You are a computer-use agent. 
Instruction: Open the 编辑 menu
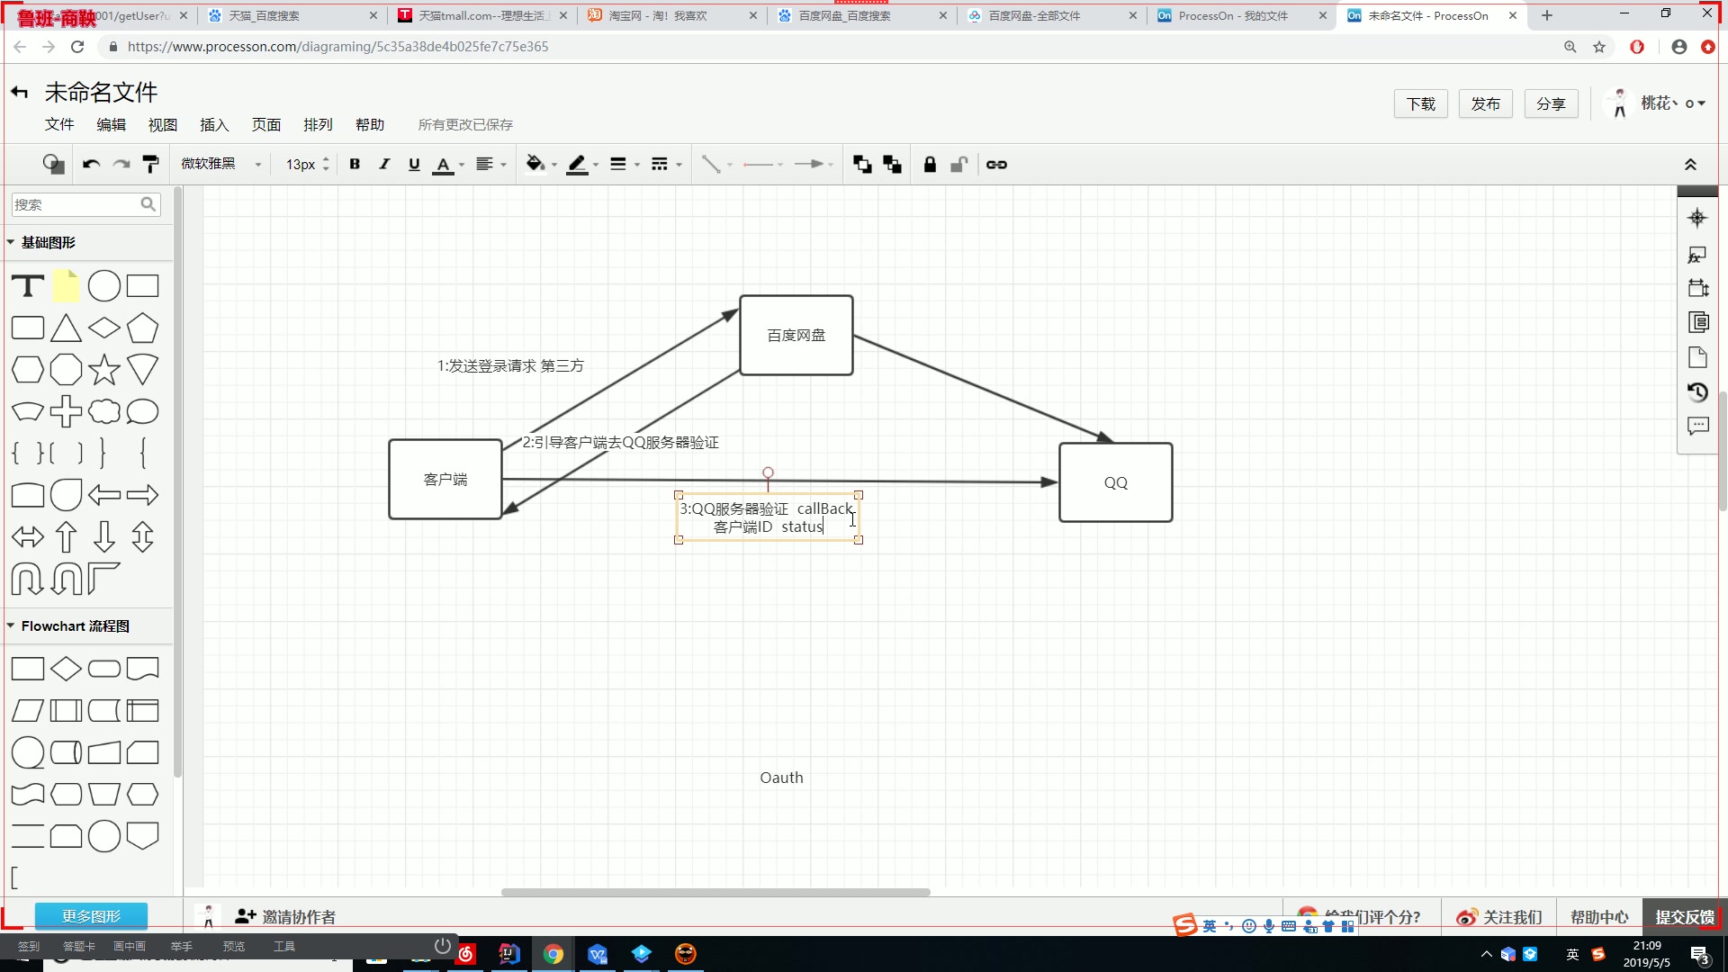coord(112,124)
